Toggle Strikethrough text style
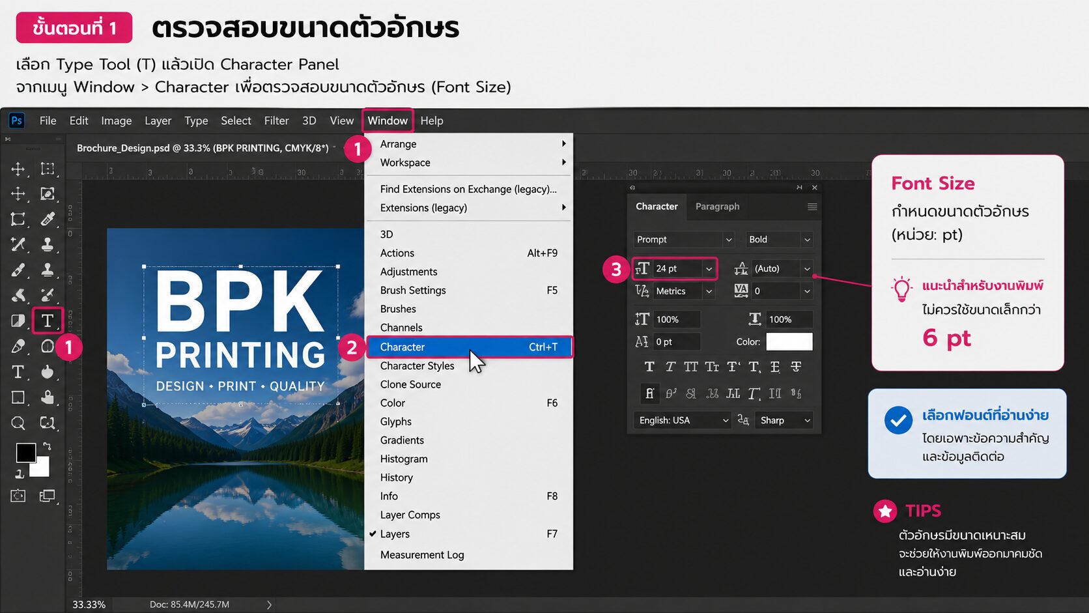1089x613 pixels. pyautogui.click(x=796, y=367)
